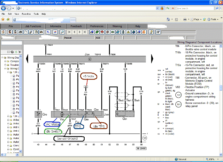Viewport: 223px width, 162px height.
Task: Click inside the Live Search input box
Action: (x=195, y=8)
